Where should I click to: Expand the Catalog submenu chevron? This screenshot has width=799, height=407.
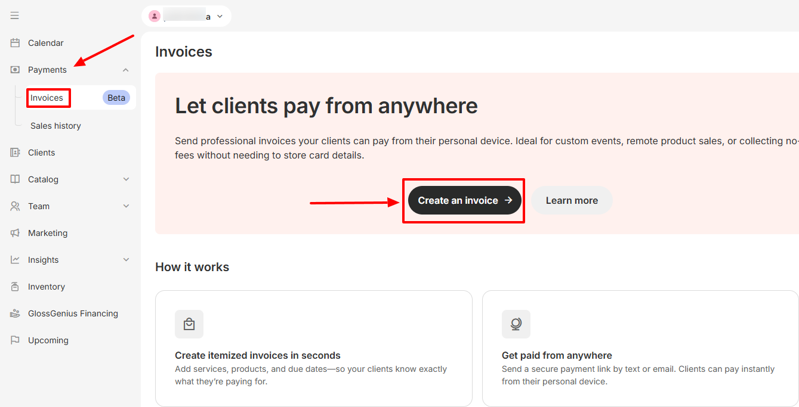click(x=126, y=179)
